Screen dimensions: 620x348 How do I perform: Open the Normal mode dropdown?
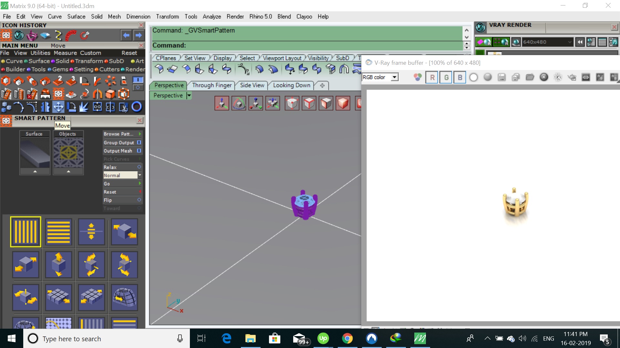139,175
